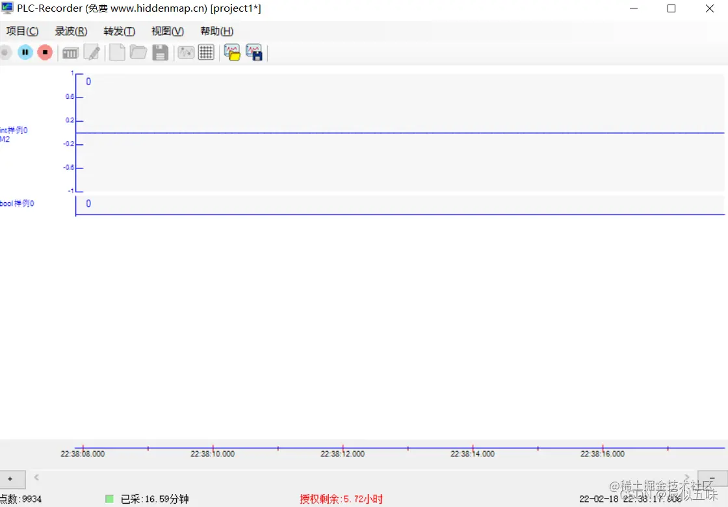Click the bool waveform current value 0
This screenshot has height=507, width=728.
(x=88, y=204)
